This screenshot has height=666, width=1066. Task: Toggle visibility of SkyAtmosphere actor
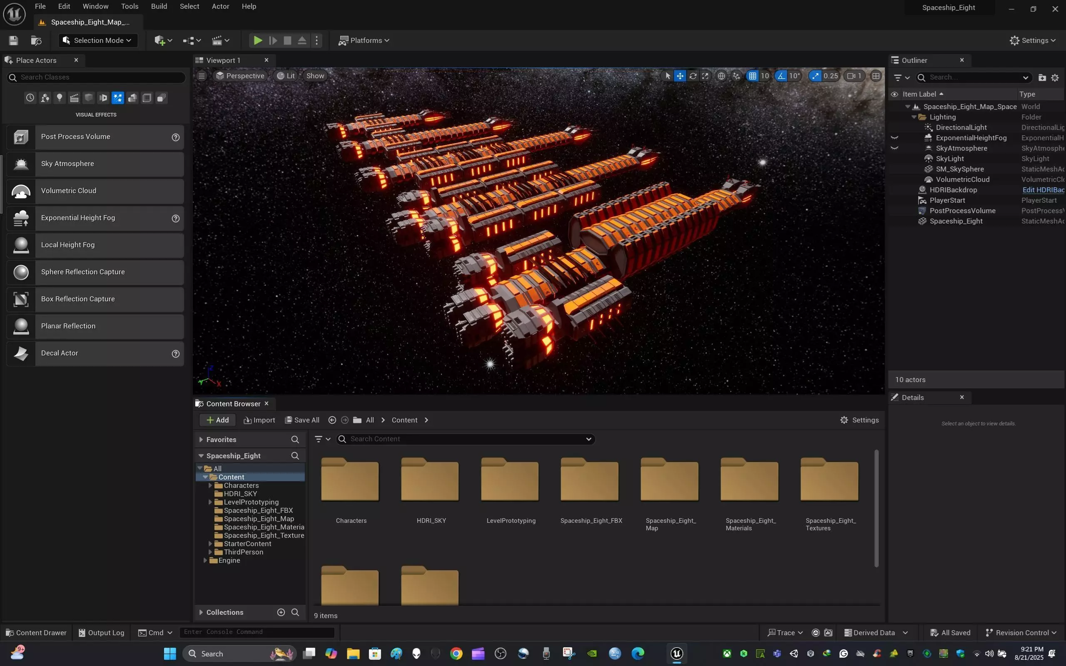click(x=894, y=149)
